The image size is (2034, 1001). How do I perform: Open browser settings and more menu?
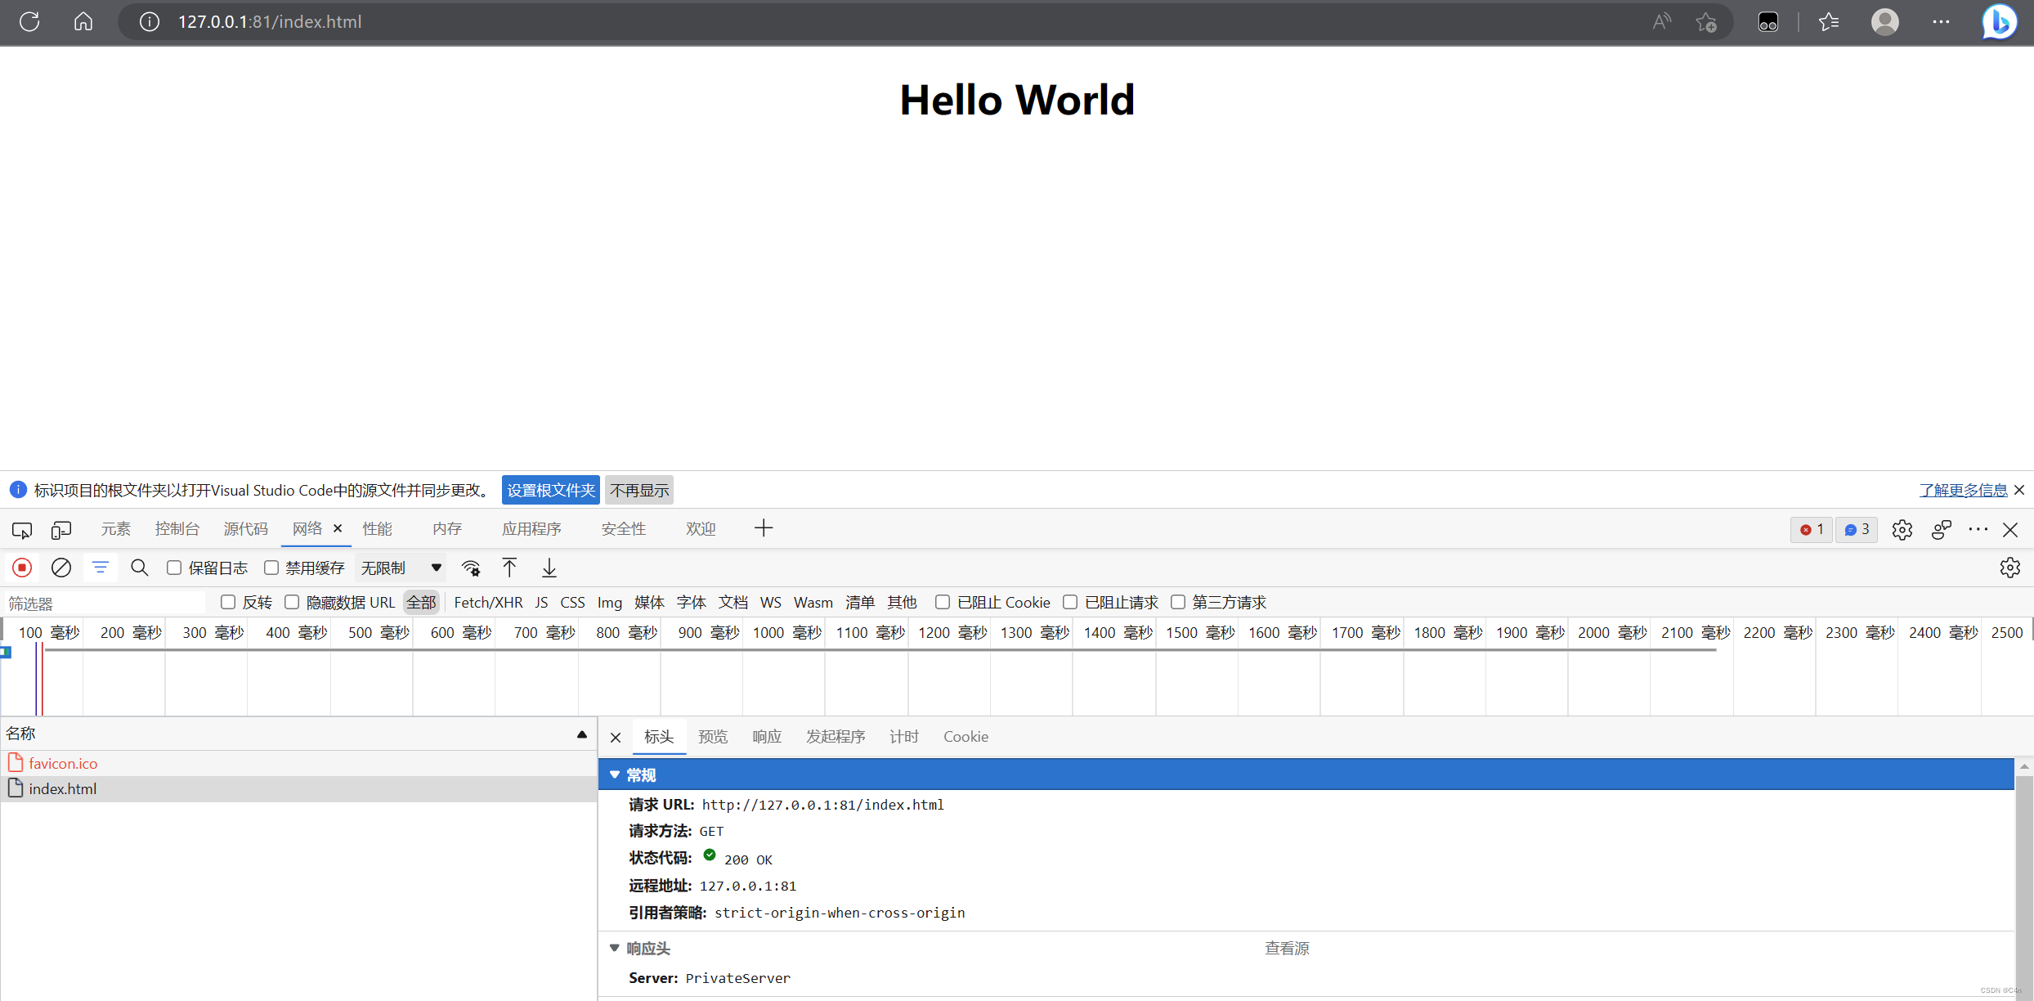[1941, 21]
